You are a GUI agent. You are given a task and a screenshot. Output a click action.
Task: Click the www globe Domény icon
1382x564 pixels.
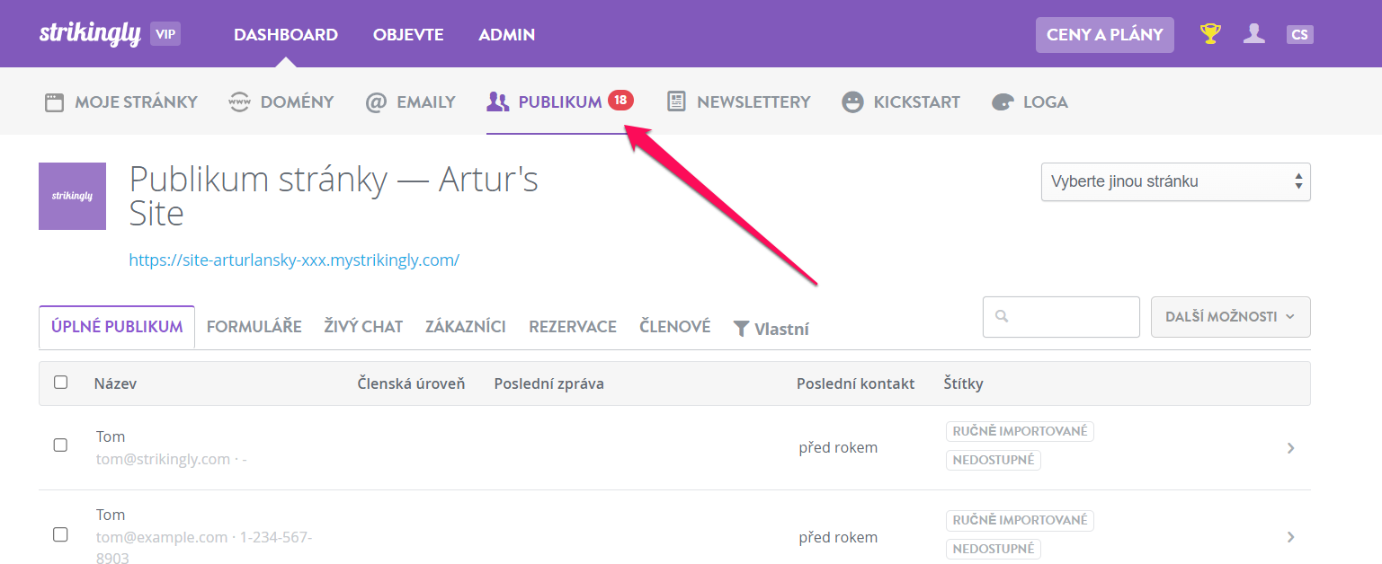(x=239, y=102)
